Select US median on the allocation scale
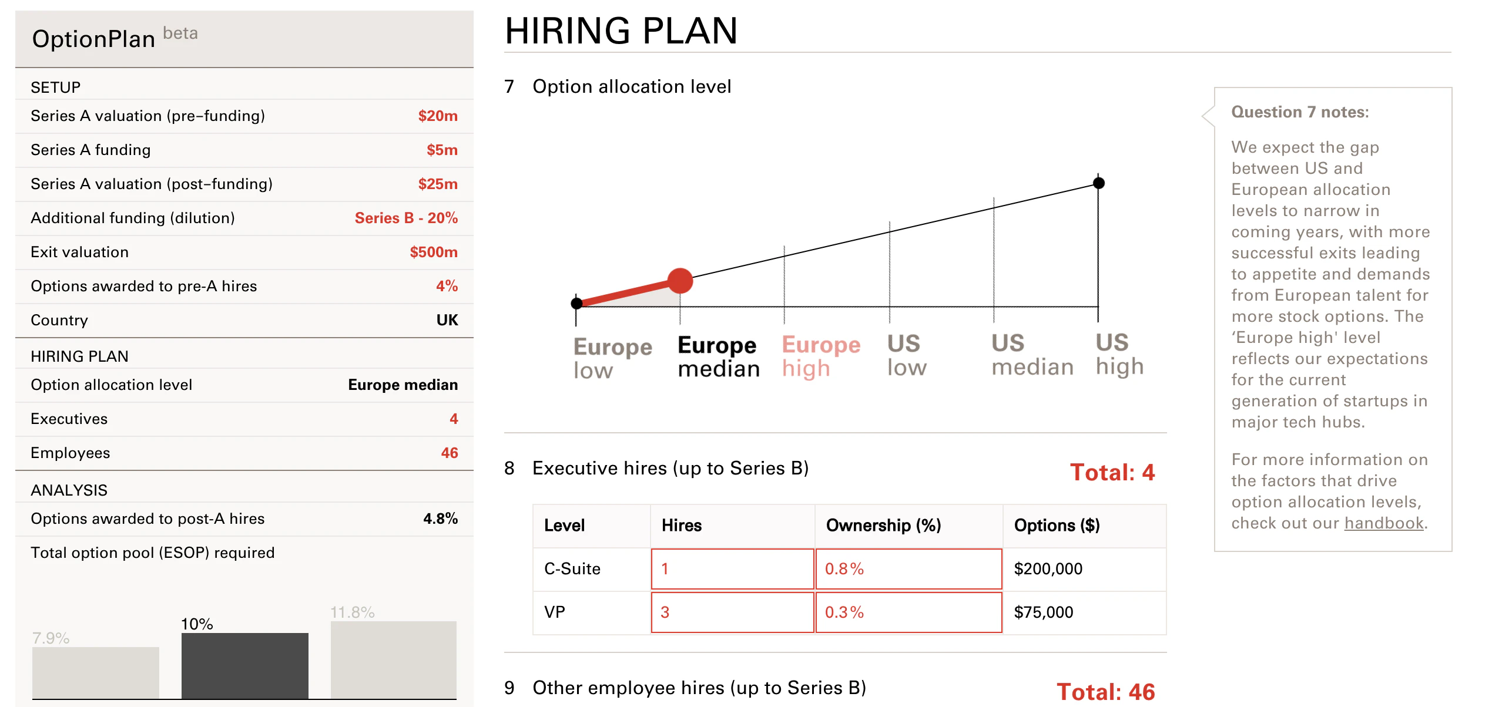1502x707 pixels. [x=1032, y=355]
